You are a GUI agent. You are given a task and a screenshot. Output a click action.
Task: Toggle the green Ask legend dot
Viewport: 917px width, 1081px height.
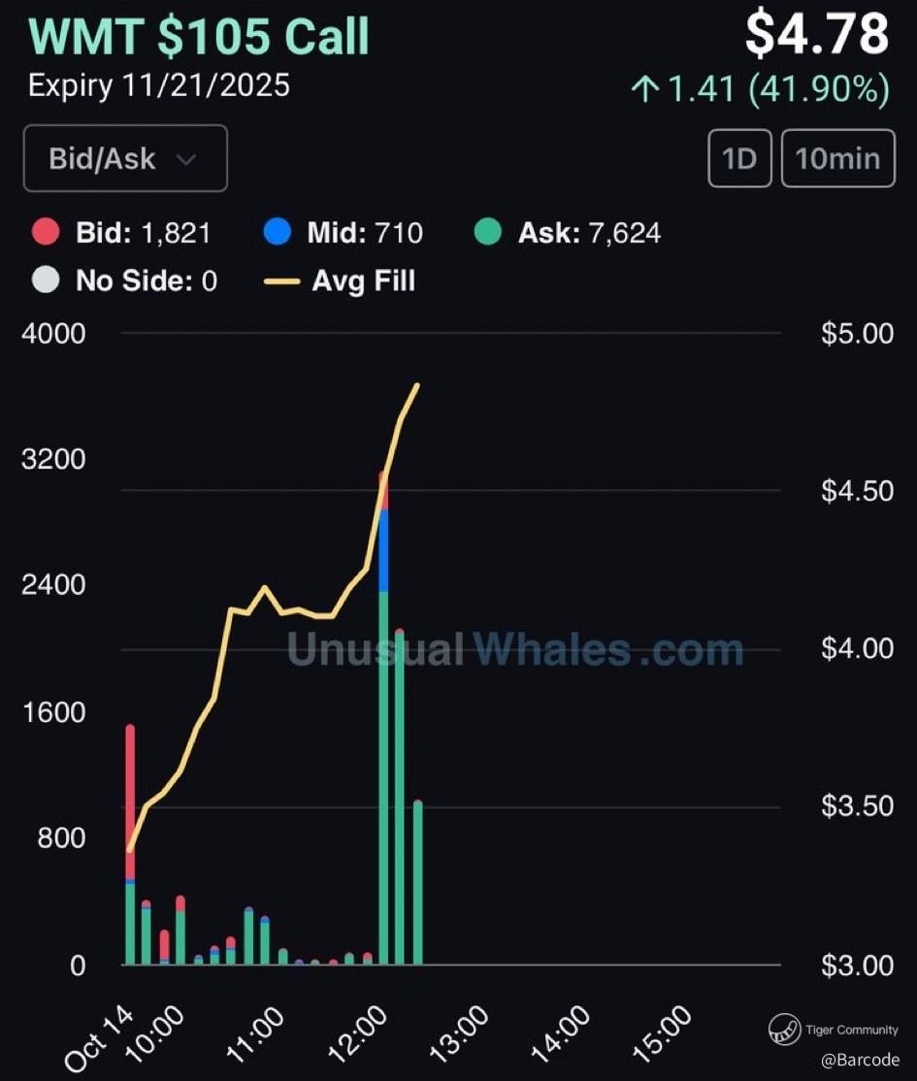coord(488,232)
